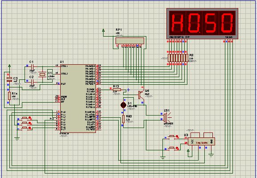Image resolution: width=257 pixels, height=178 pixels.
Task: Select capacitor C2
Action: [33, 82]
